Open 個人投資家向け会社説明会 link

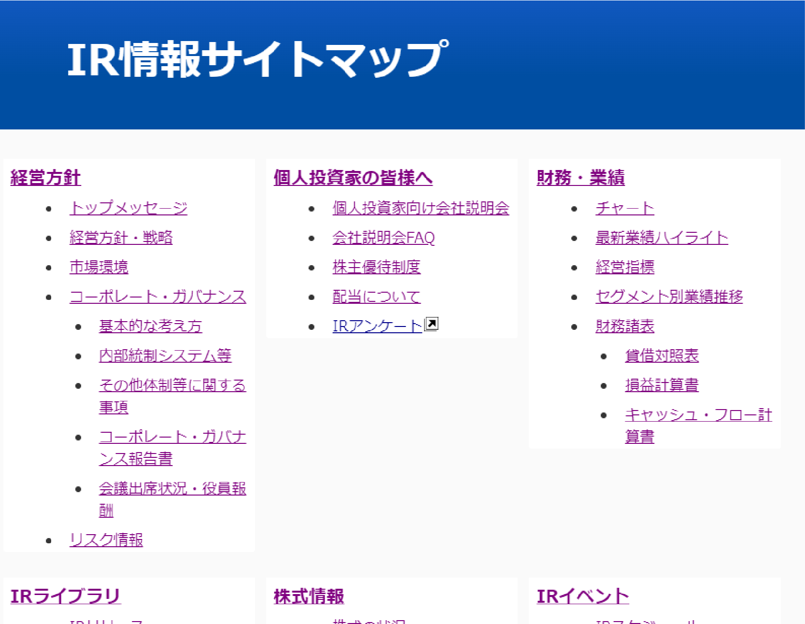421,208
